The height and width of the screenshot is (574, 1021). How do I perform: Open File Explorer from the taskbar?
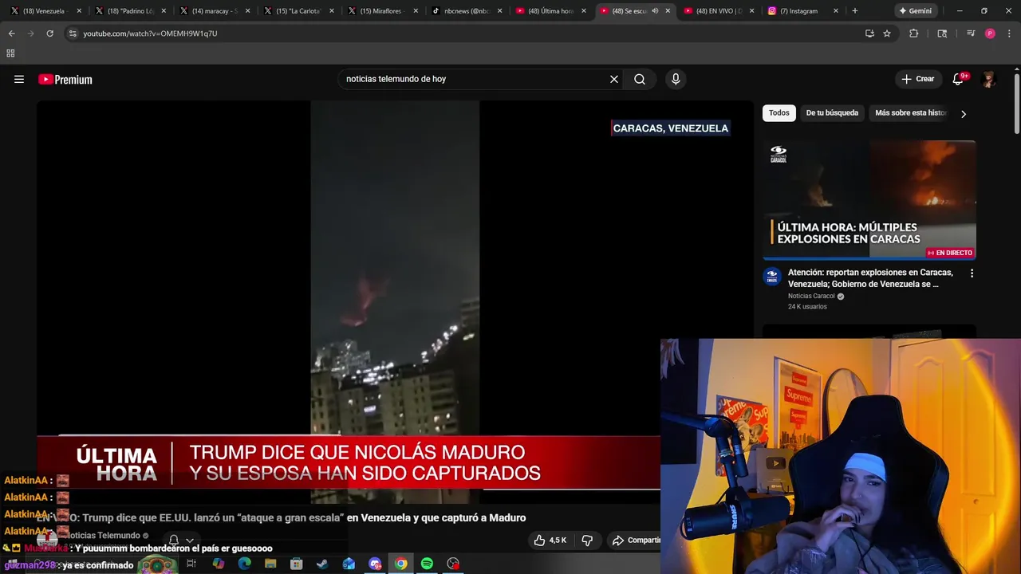pyautogui.click(x=270, y=564)
